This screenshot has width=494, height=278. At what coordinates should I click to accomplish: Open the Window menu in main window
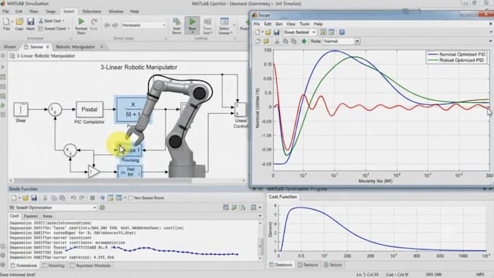pos(116,12)
